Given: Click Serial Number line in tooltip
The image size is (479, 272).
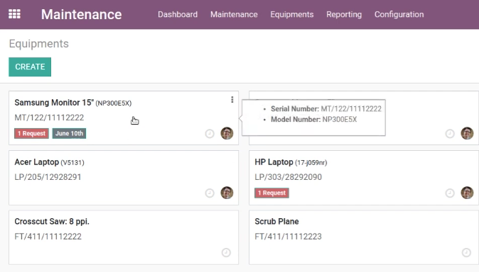Looking at the screenshot, I should (326, 109).
